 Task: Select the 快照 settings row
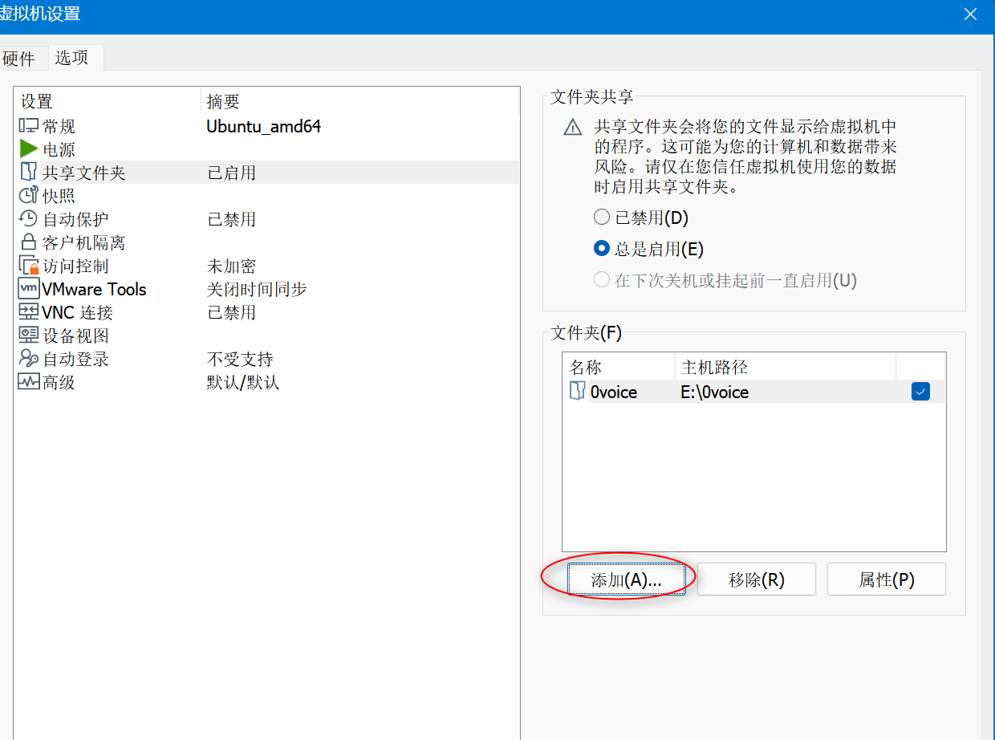(x=267, y=196)
